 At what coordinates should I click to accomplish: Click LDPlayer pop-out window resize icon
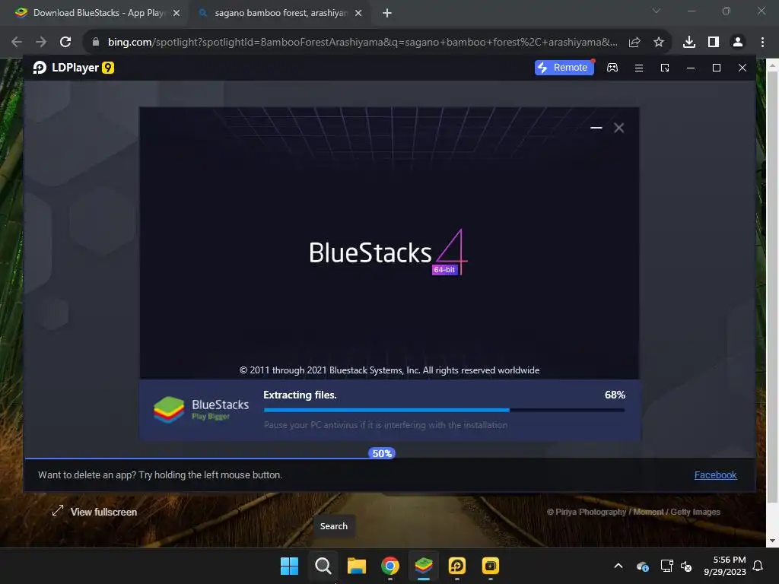(x=665, y=68)
